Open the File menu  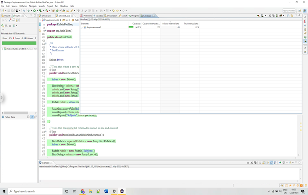point(3,6)
